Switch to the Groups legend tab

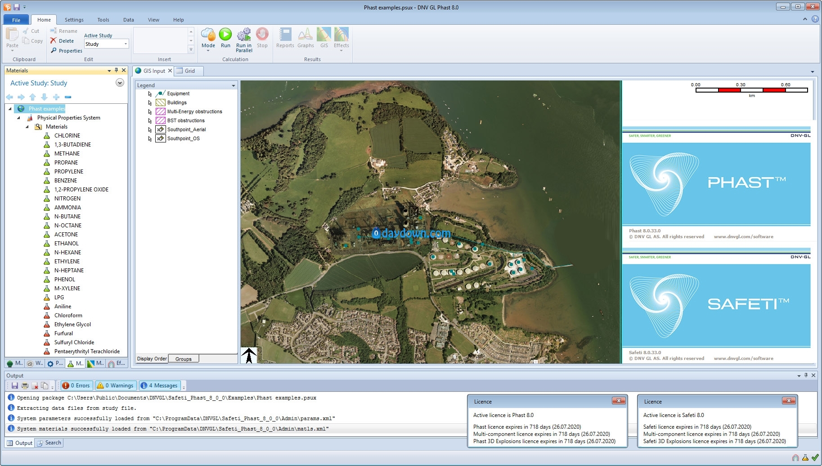(184, 359)
